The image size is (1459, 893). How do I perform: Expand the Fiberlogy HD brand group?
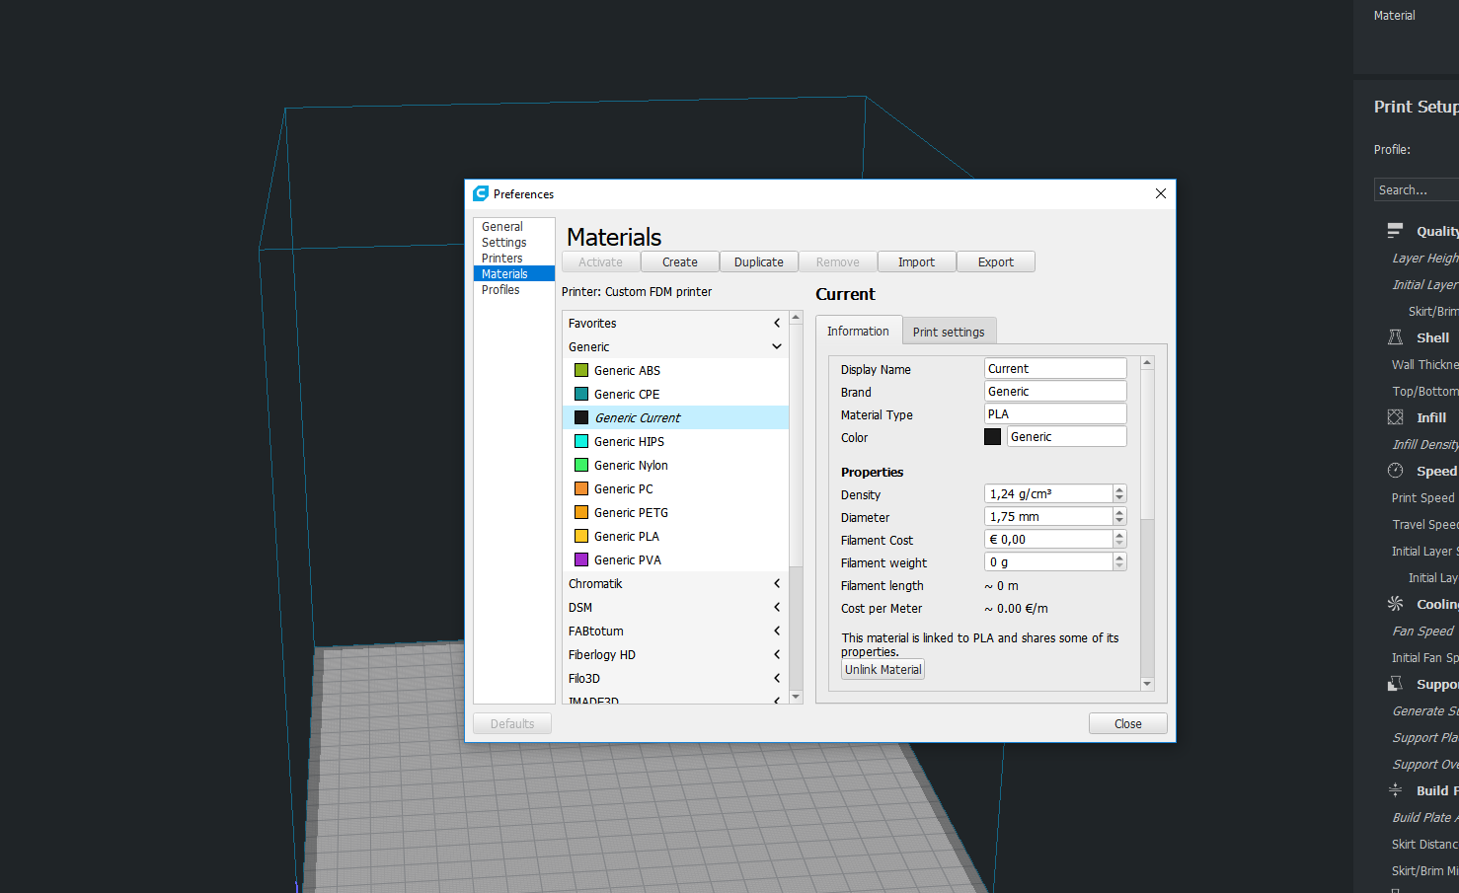point(777,654)
